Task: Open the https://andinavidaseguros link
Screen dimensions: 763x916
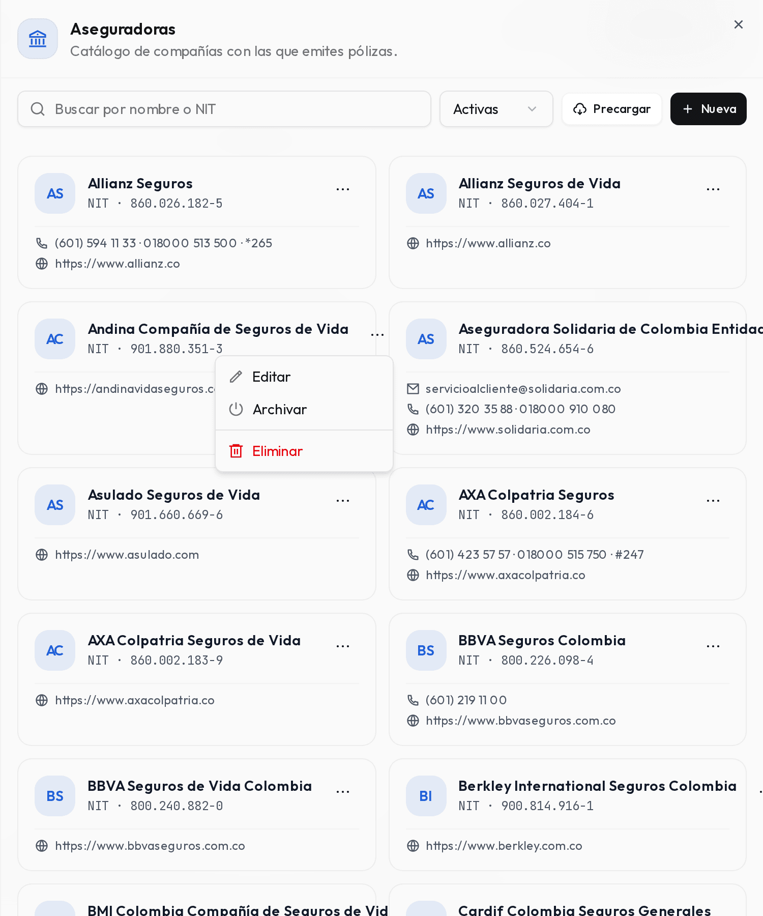Action: [135, 389]
